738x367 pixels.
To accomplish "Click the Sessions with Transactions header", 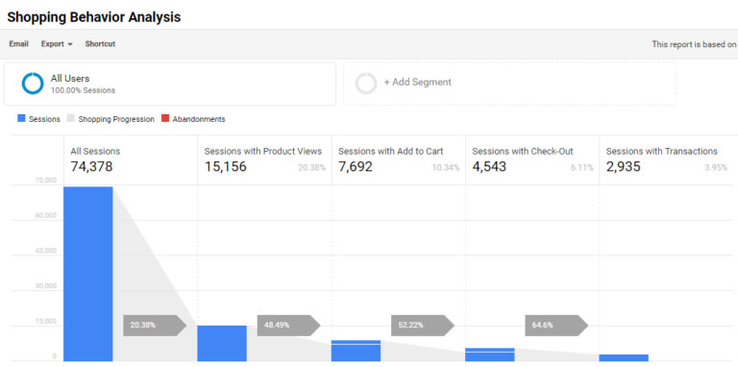I will click(662, 152).
